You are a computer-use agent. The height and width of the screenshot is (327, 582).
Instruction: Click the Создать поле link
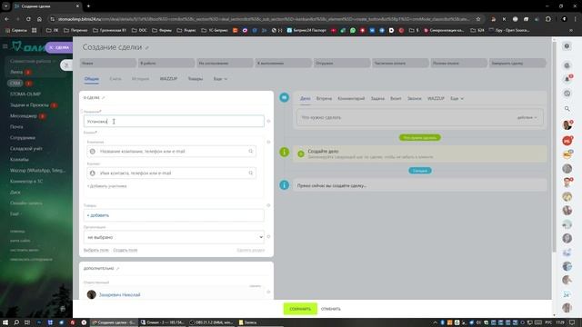[x=125, y=251]
